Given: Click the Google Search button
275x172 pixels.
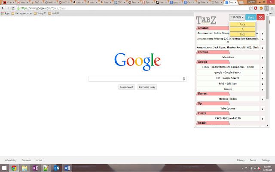Looking at the screenshot, I should pos(126,87).
